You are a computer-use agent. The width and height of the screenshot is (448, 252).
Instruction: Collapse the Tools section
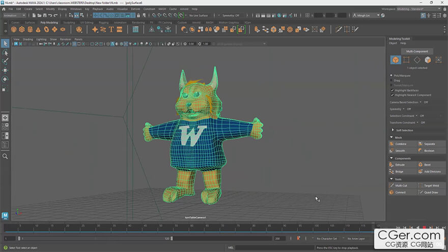[391, 179]
